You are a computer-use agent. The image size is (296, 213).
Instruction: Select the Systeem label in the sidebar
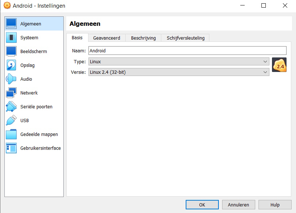[x=29, y=38]
